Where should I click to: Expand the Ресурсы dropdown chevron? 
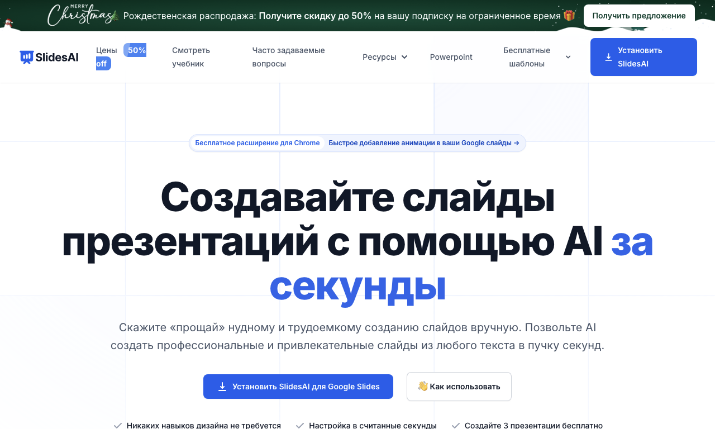point(404,57)
